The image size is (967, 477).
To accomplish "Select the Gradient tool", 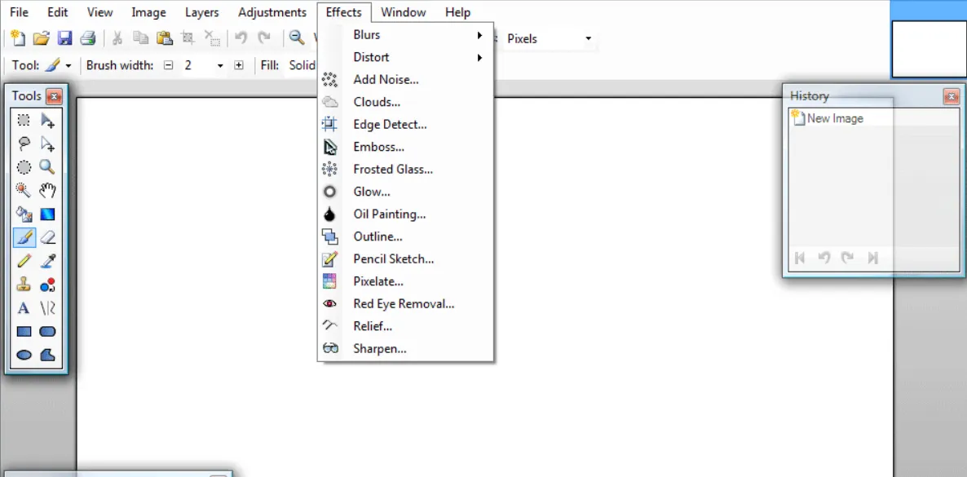I will tap(48, 214).
